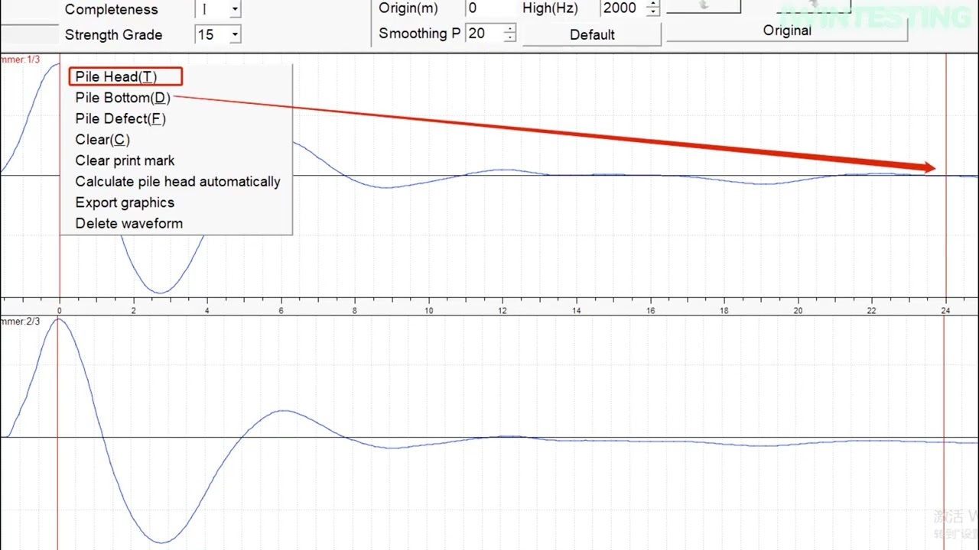Viewport: 979px width, 550px height.
Task: Choose Pile Head(T) from context menu
Action: 116,77
